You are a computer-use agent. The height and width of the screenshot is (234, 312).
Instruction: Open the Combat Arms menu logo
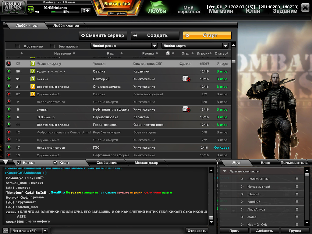click(x=13, y=7)
